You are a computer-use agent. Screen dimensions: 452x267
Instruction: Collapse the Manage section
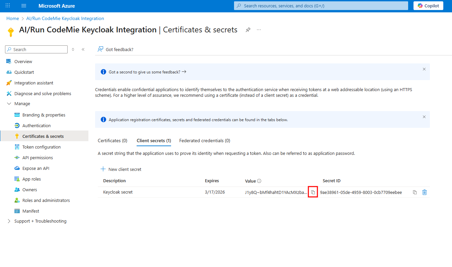[x=9, y=104]
